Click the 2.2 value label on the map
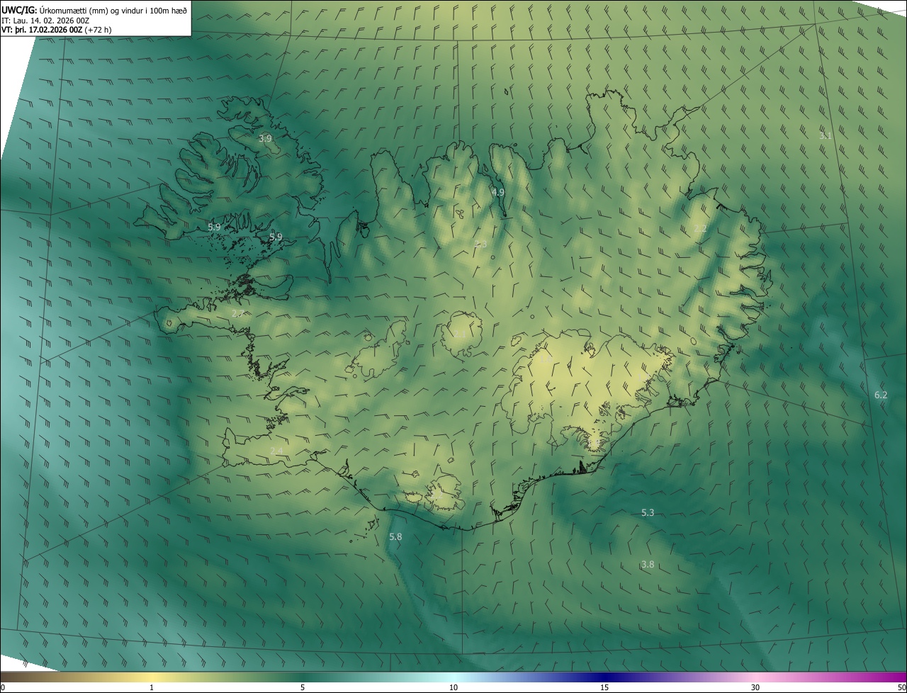The height and width of the screenshot is (693, 907). [700, 228]
